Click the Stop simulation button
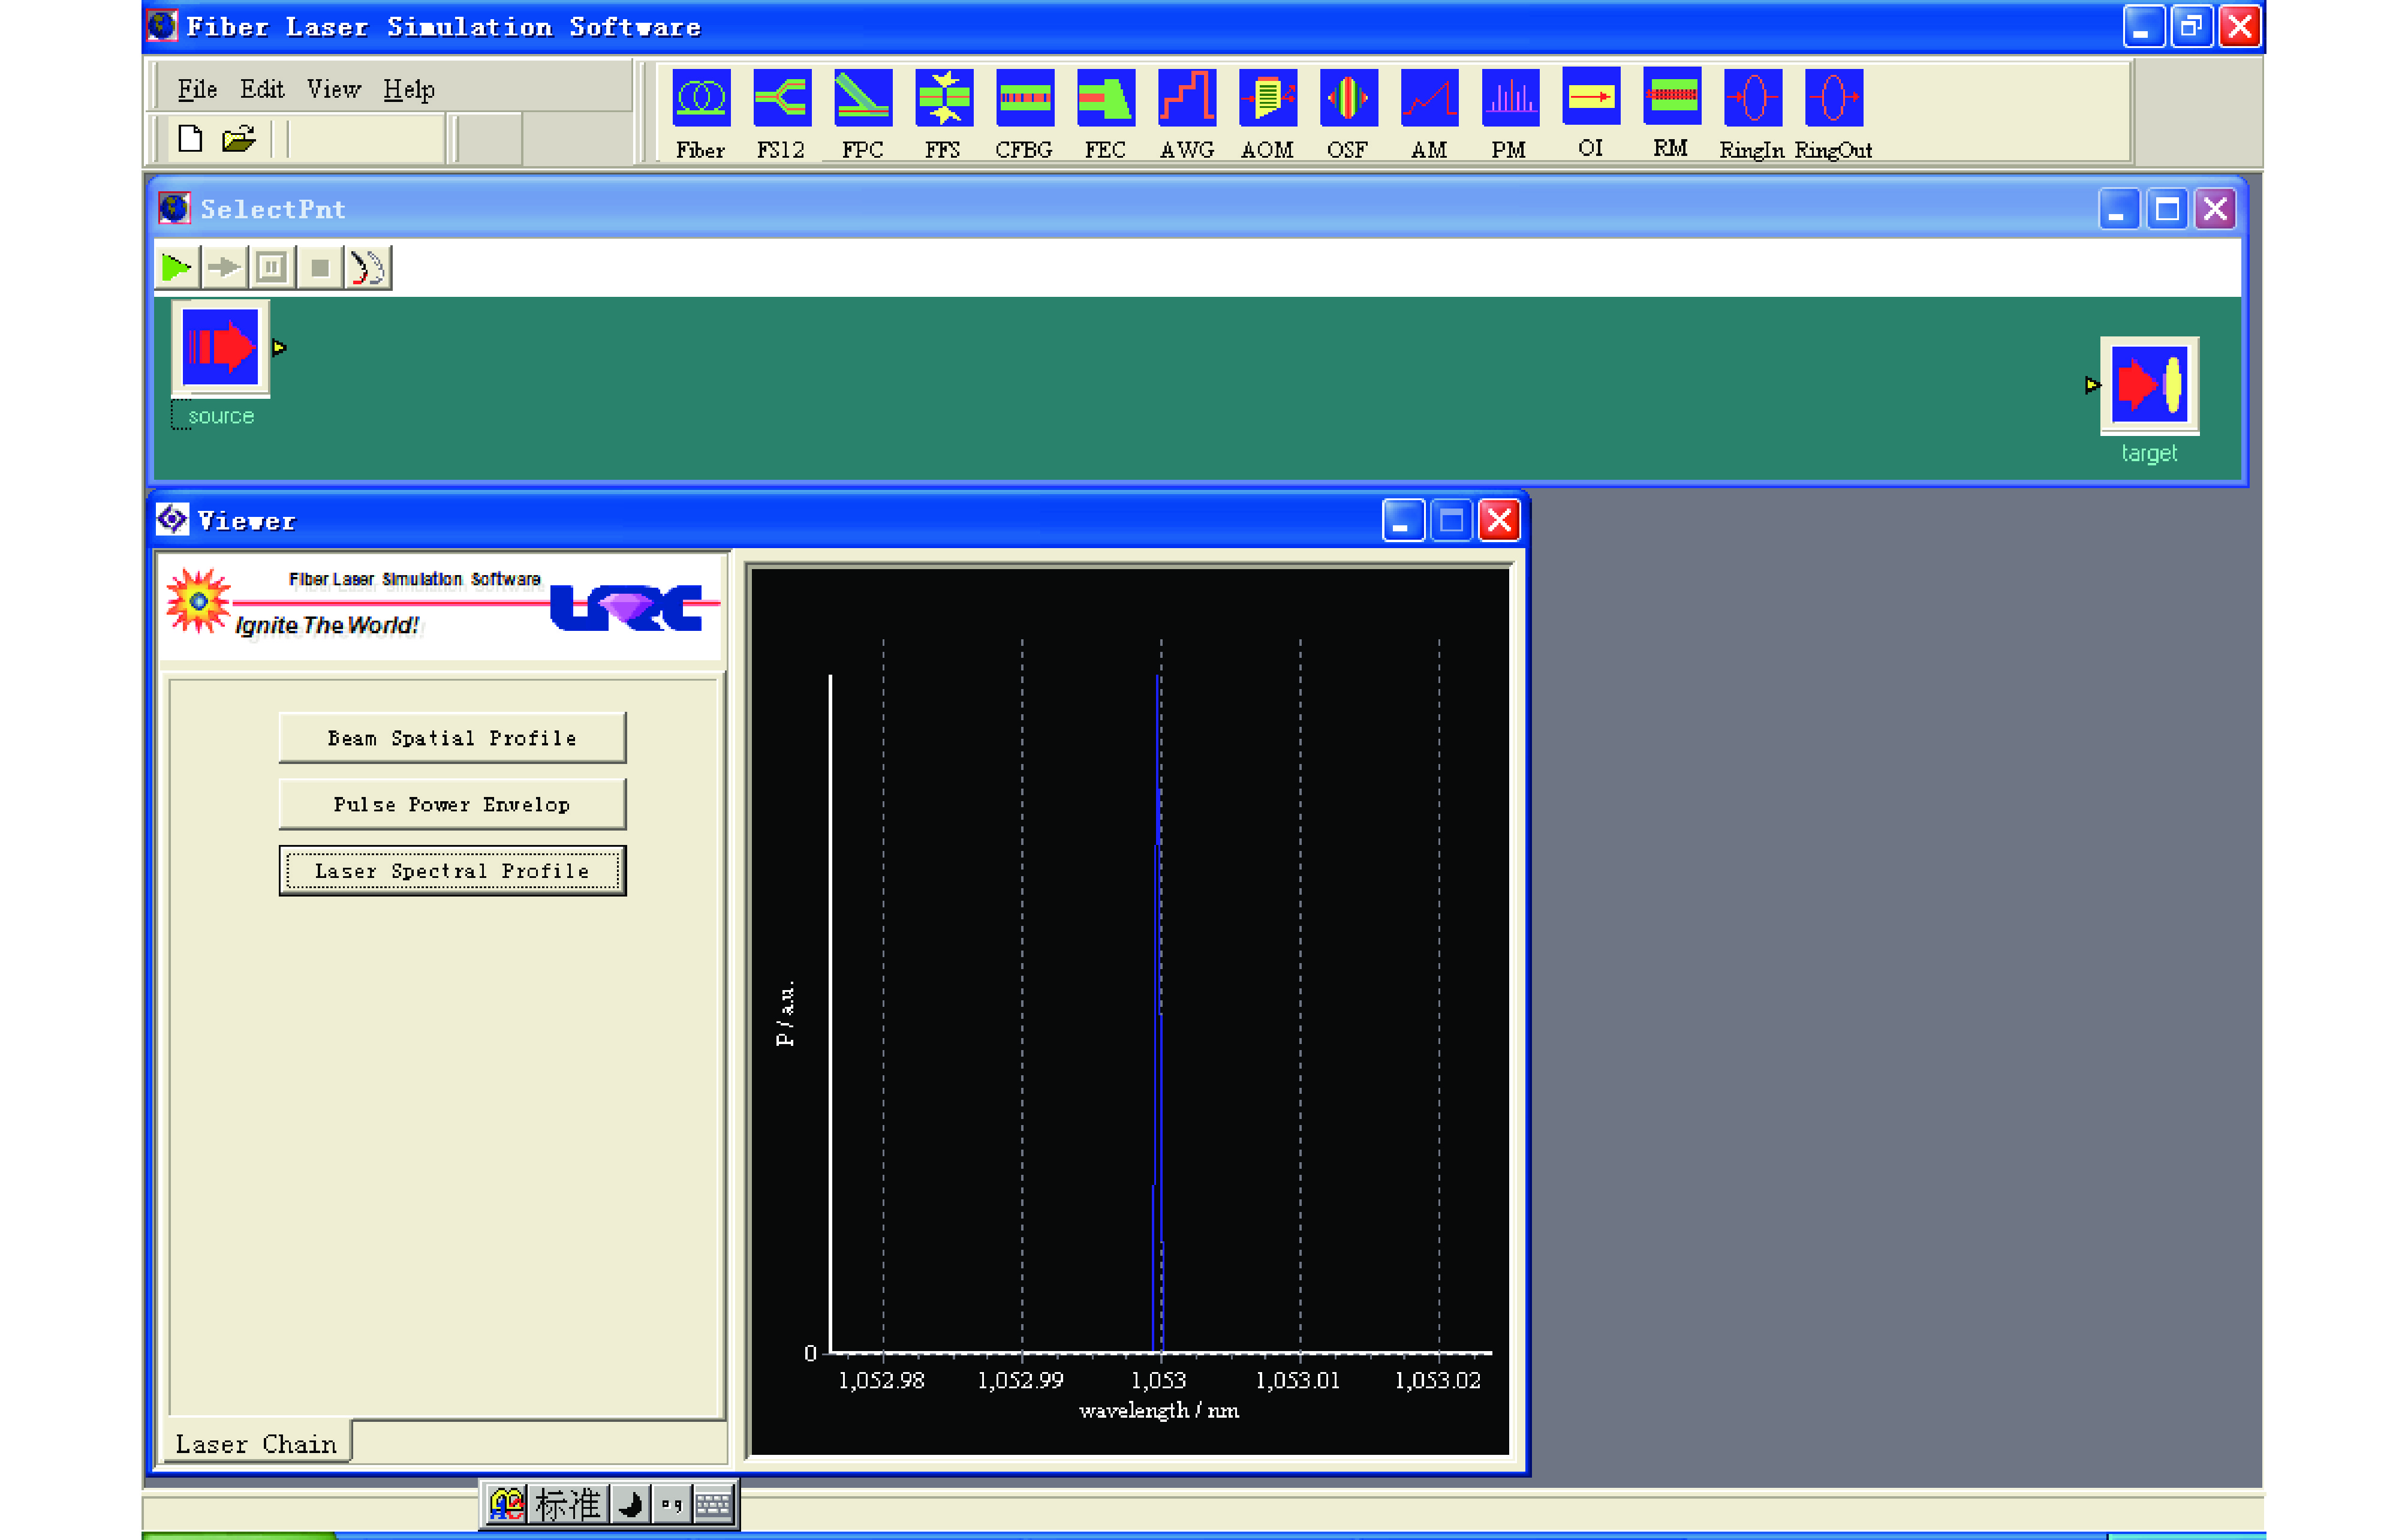This screenshot has height=1540, width=2408. coord(320,268)
